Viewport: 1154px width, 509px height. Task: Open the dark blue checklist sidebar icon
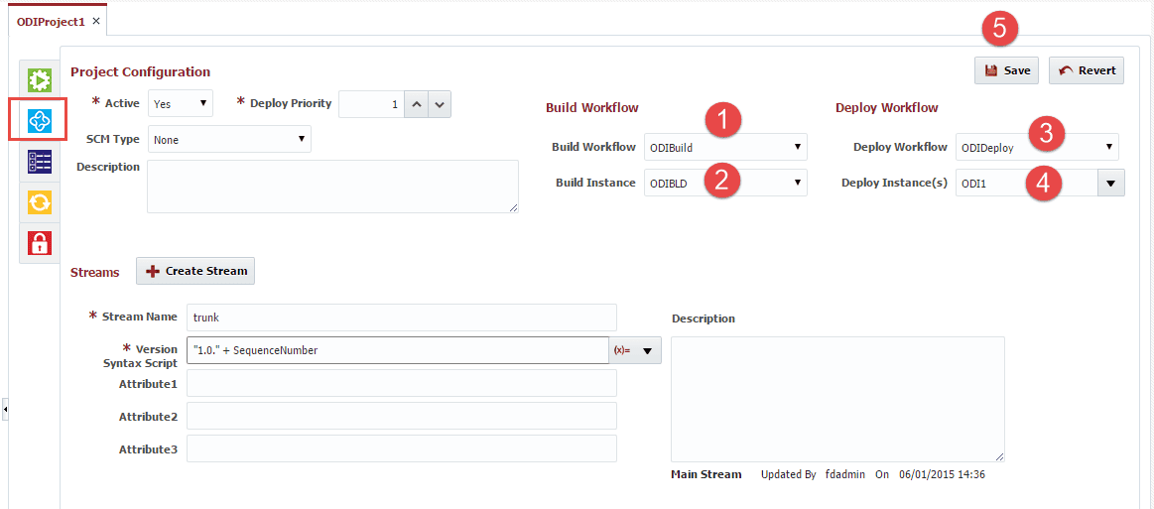[x=39, y=161]
